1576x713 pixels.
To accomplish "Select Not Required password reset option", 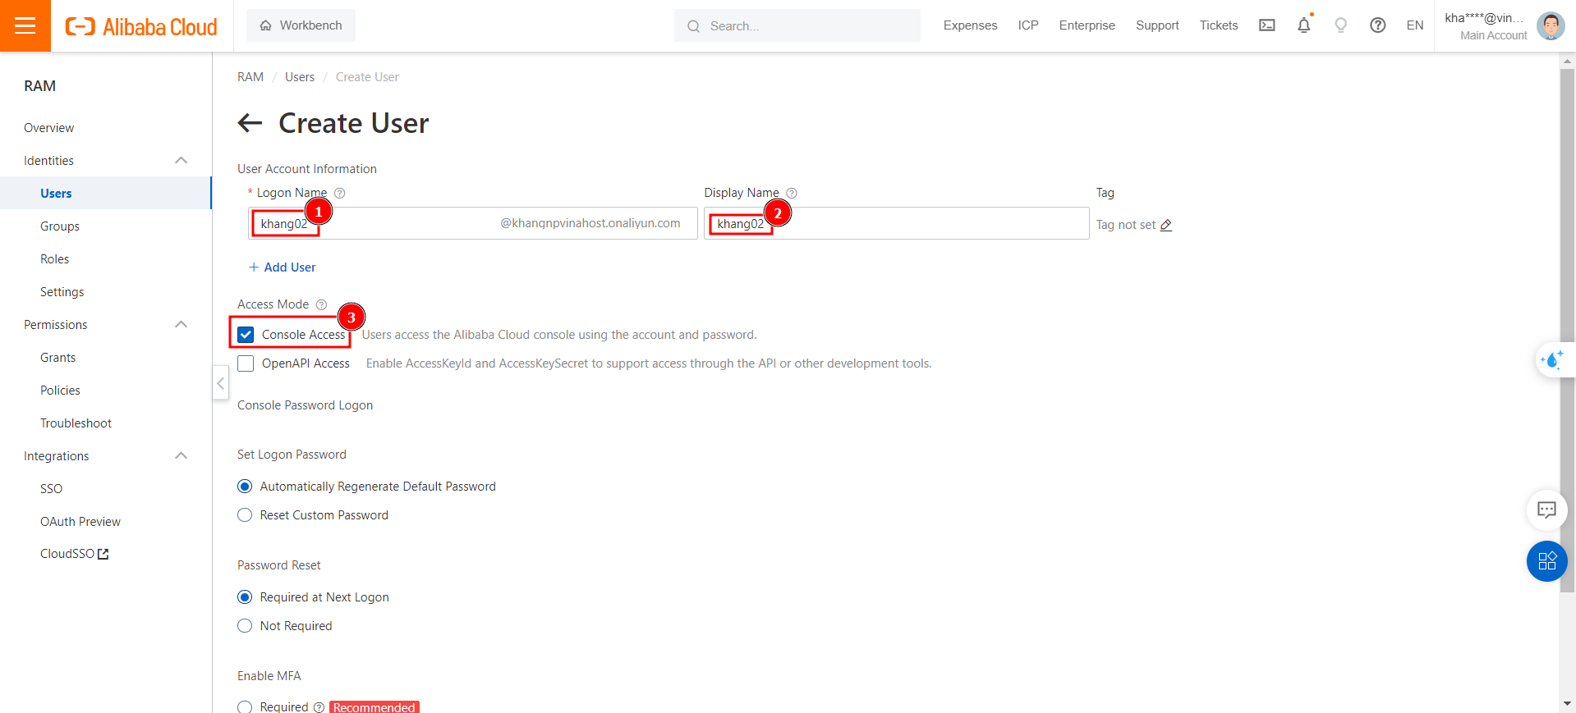I will pos(245,626).
